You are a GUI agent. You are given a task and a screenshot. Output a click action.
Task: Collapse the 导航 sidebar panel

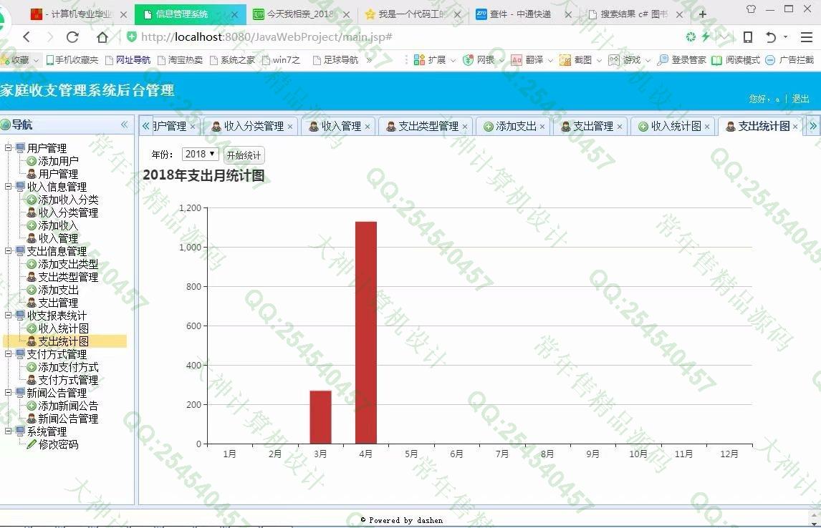click(x=124, y=124)
